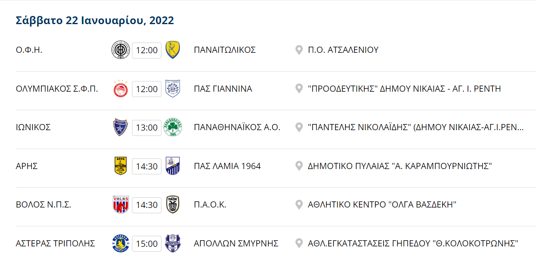
Task: Click the 13:00 kickoff time box
Action: coord(147,128)
